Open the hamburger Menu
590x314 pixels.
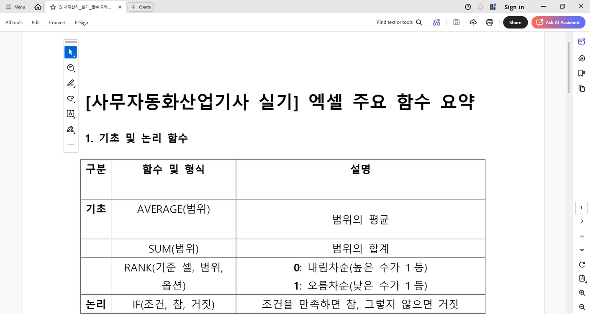tap(15, 7)
